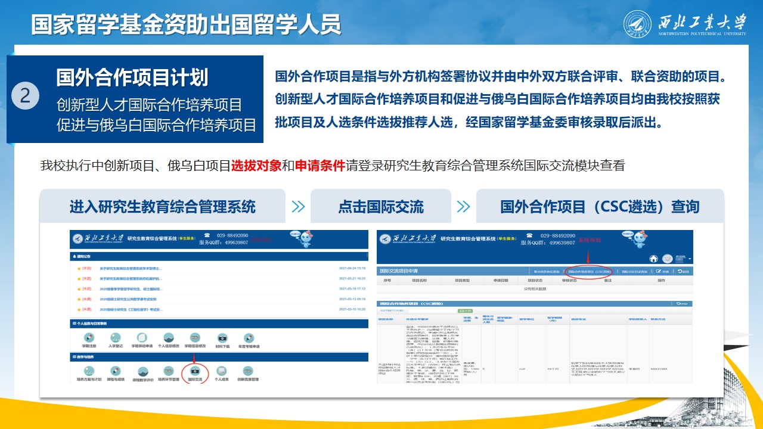Open the 培养方案与计划 icon
763x429 pixels.
(89, 372)
